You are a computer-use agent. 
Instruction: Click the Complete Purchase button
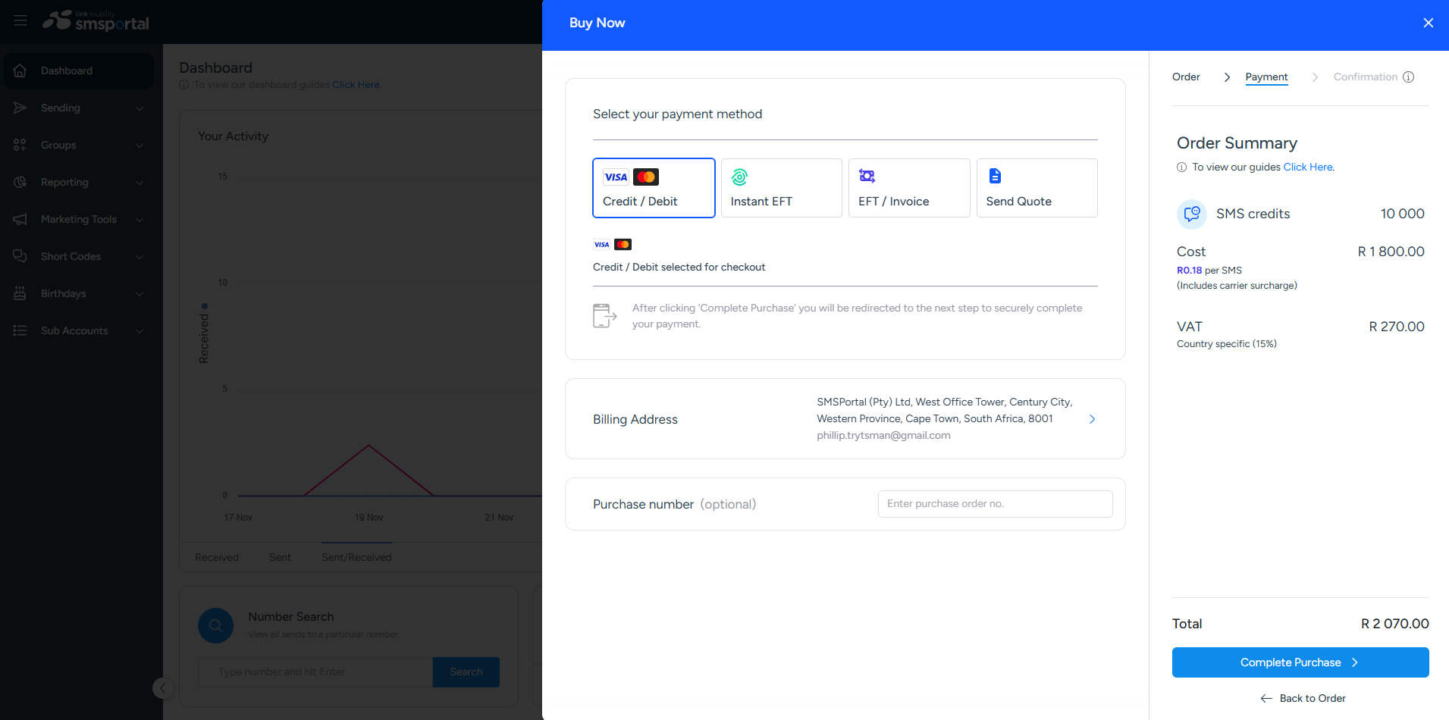coord(1300,662)
